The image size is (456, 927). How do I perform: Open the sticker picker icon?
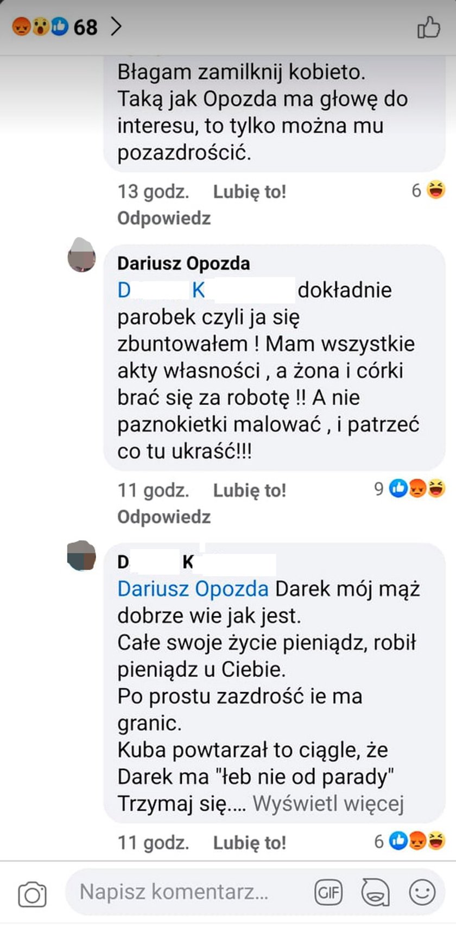(x=375, y=892)
